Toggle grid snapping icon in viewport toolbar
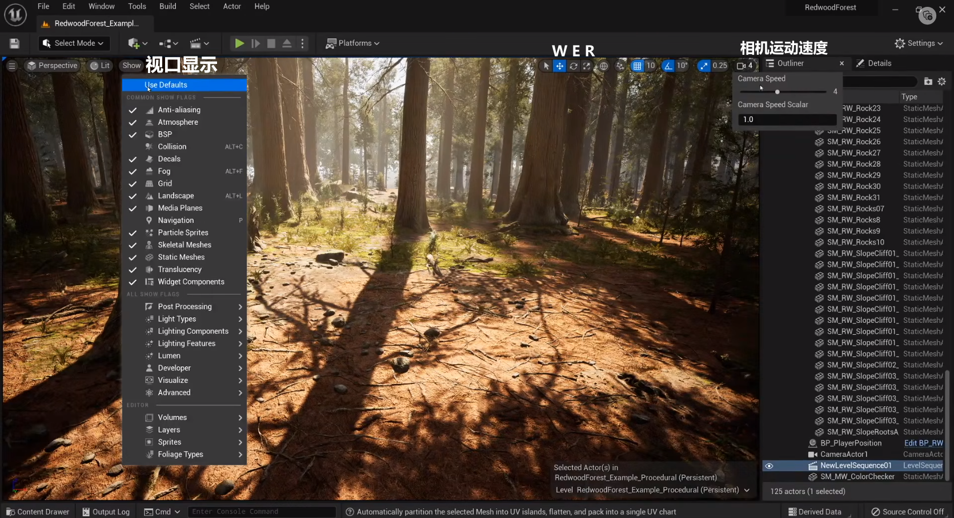The width and height of the screenshot is (954, 518). tap(638, 66)
